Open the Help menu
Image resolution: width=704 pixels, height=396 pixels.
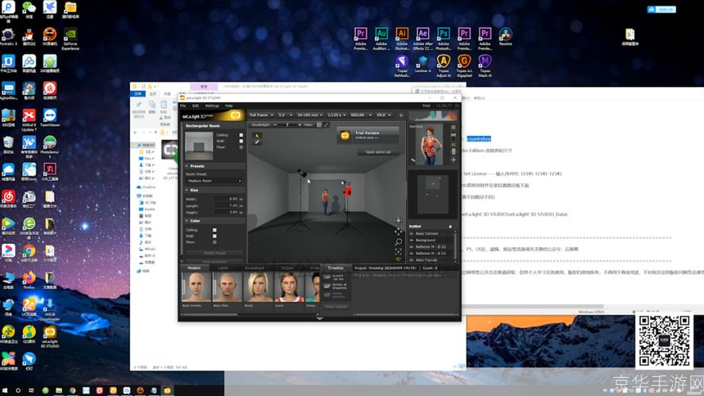tap(229, 106)
